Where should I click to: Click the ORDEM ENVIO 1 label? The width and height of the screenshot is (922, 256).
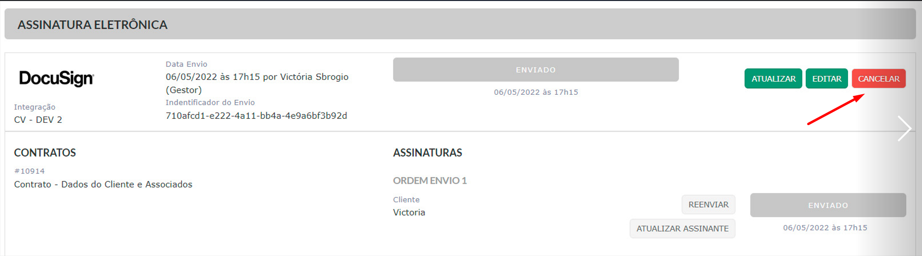click(429, 180)
